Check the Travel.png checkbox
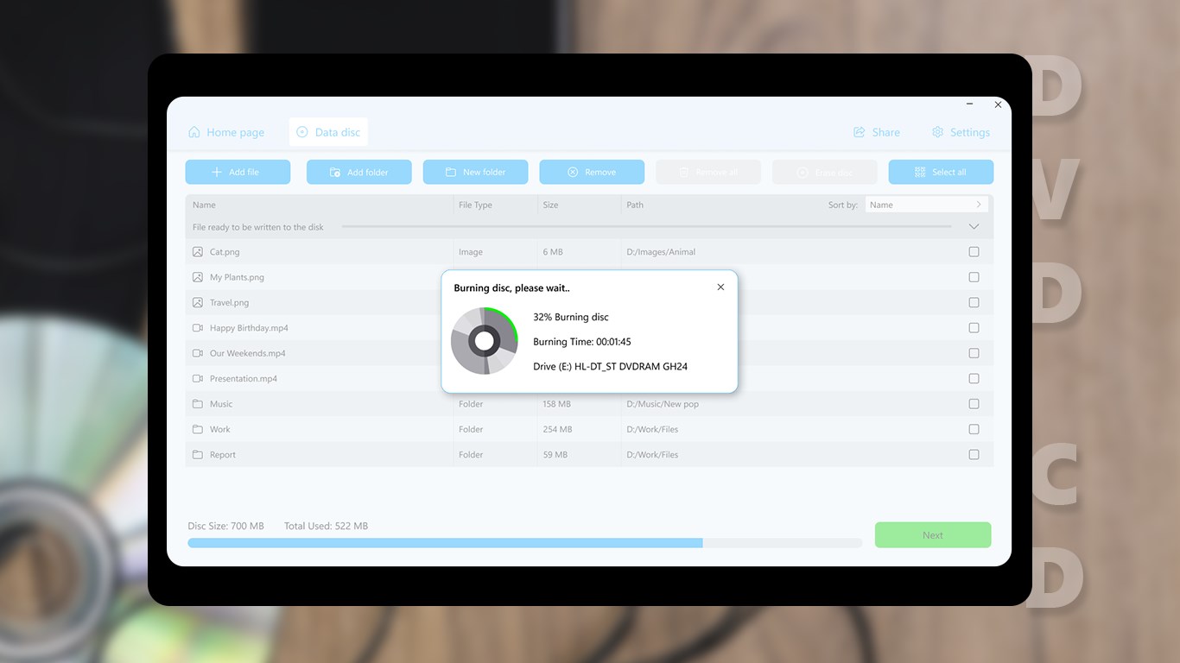Viewport: 1180px width, 663px height. tap(974, 302)
